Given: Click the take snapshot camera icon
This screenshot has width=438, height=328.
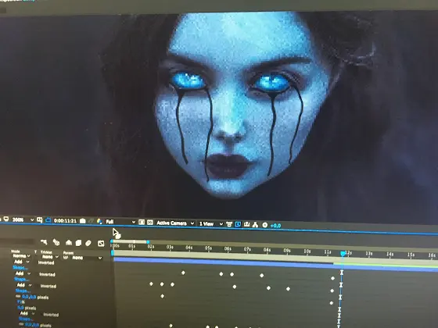Looking at the screenshot, I should [x=82, y=221].
